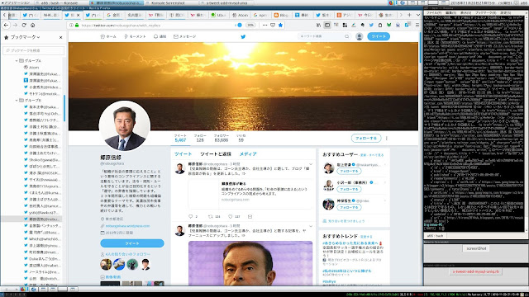This screenshot has height=297, width=529.
Task: Follow this profile with the Follow button
Action: 366,139
